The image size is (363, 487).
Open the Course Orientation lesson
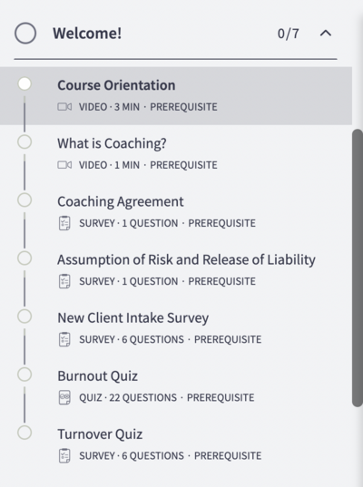point(176,96)
